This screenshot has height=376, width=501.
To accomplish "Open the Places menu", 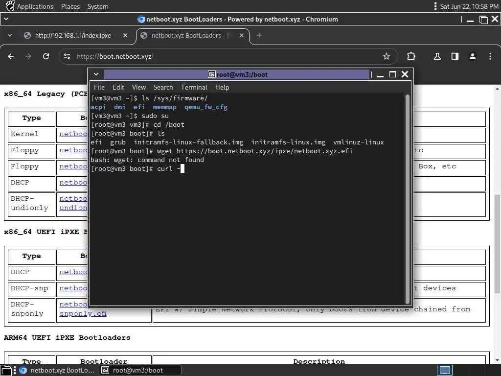I will [70, 6].
